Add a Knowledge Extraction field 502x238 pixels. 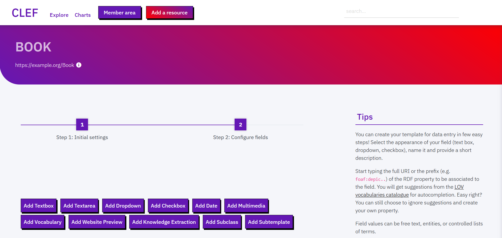pos(164,222)
